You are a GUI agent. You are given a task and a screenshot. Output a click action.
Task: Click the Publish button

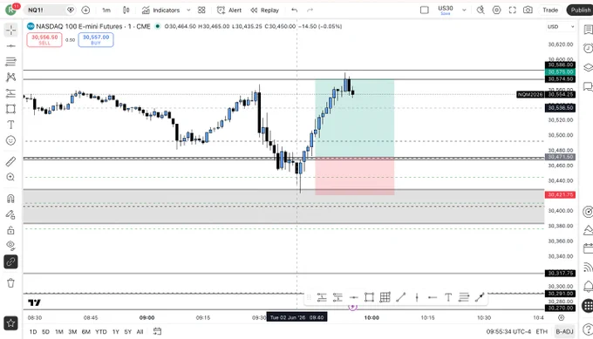click(x=580, y=10)
